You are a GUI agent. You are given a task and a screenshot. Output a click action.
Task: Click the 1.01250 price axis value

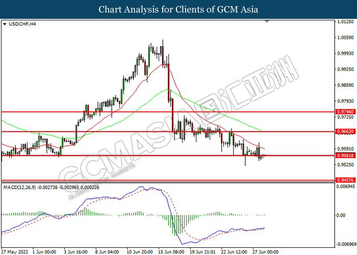point(346,22)
